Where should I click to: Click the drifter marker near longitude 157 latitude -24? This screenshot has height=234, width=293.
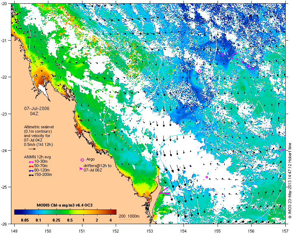pyautogui.click(x=282, y=150)
